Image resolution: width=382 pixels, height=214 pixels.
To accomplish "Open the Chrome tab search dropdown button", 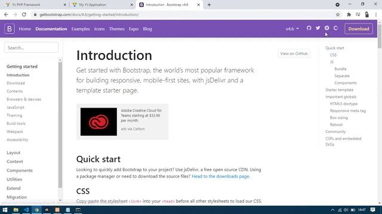I will (337, 5).
